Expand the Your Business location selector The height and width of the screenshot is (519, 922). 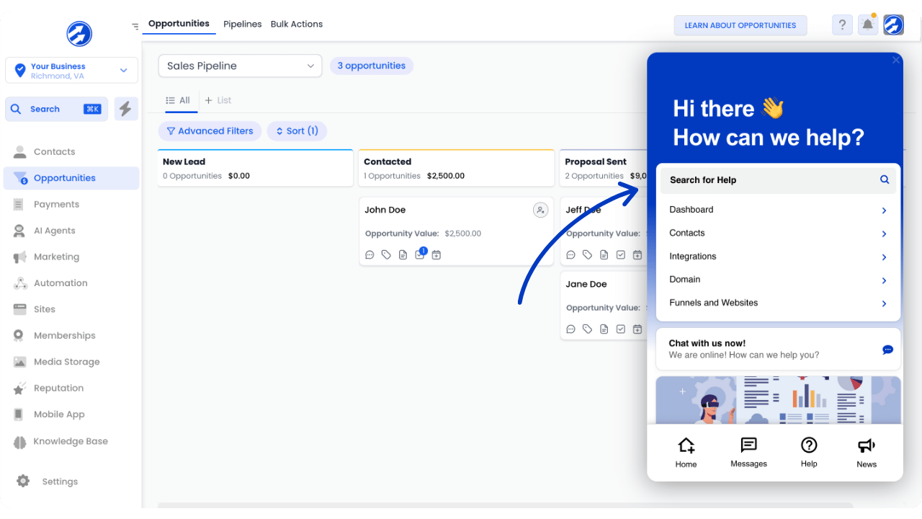[x=71, y=71]
